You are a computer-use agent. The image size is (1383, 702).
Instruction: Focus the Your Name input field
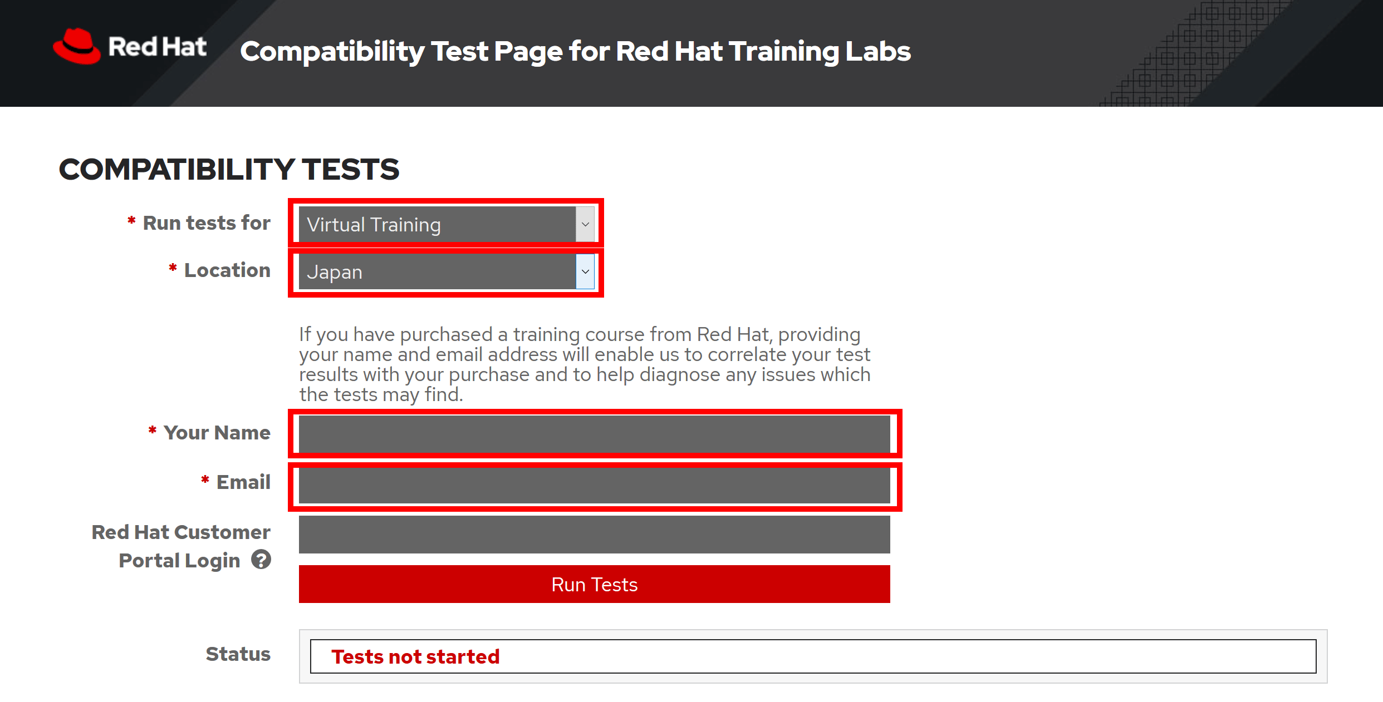[x=594, y=434]
